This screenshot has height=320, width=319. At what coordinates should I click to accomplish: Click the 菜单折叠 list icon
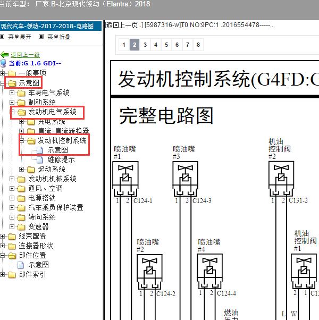click(x=41, y=37)
